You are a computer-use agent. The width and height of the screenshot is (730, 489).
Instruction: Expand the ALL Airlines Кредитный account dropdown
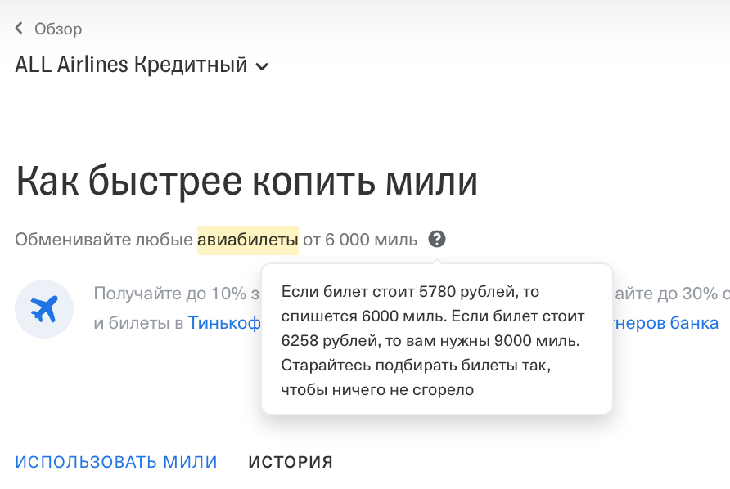point(262,65)
